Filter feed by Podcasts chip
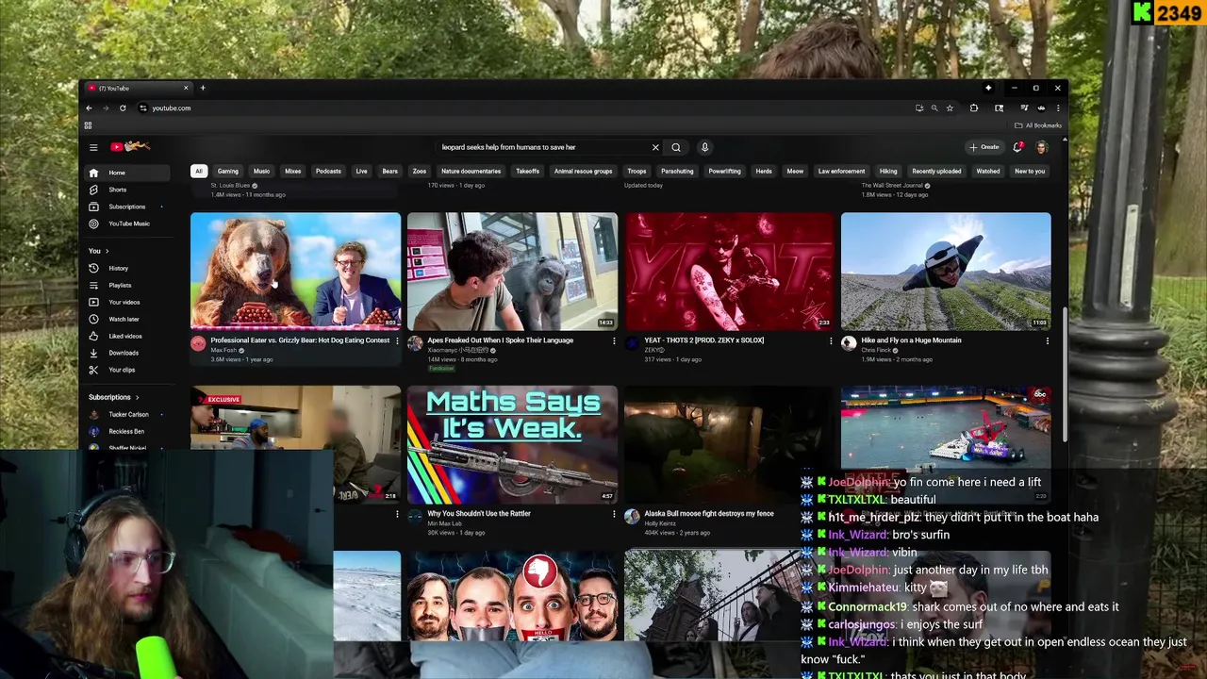The image size is (1207, 679). click(x=328, y=171)
